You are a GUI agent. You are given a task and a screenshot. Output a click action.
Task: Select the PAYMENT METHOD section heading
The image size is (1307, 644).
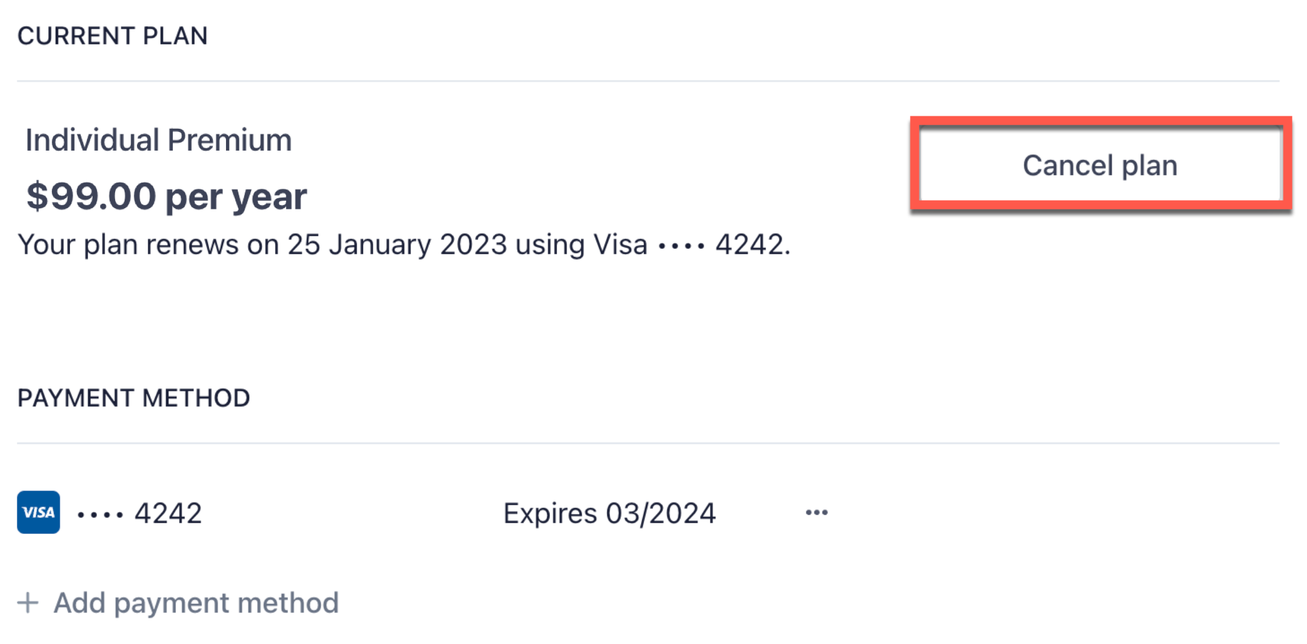click(134, 398)
